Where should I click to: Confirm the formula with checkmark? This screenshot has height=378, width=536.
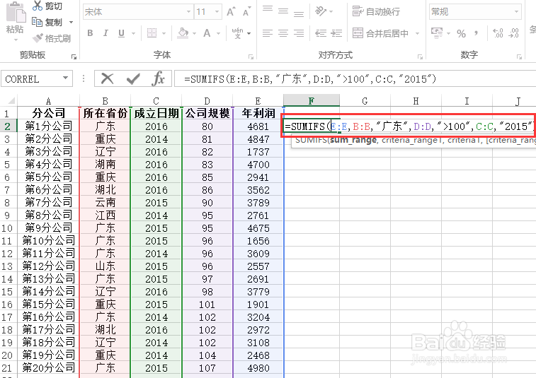pyautogui.click(x=133, y=79)
